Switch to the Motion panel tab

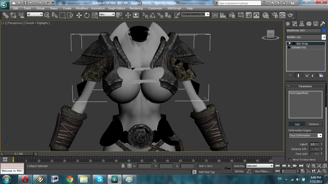[x=309, y=24]
